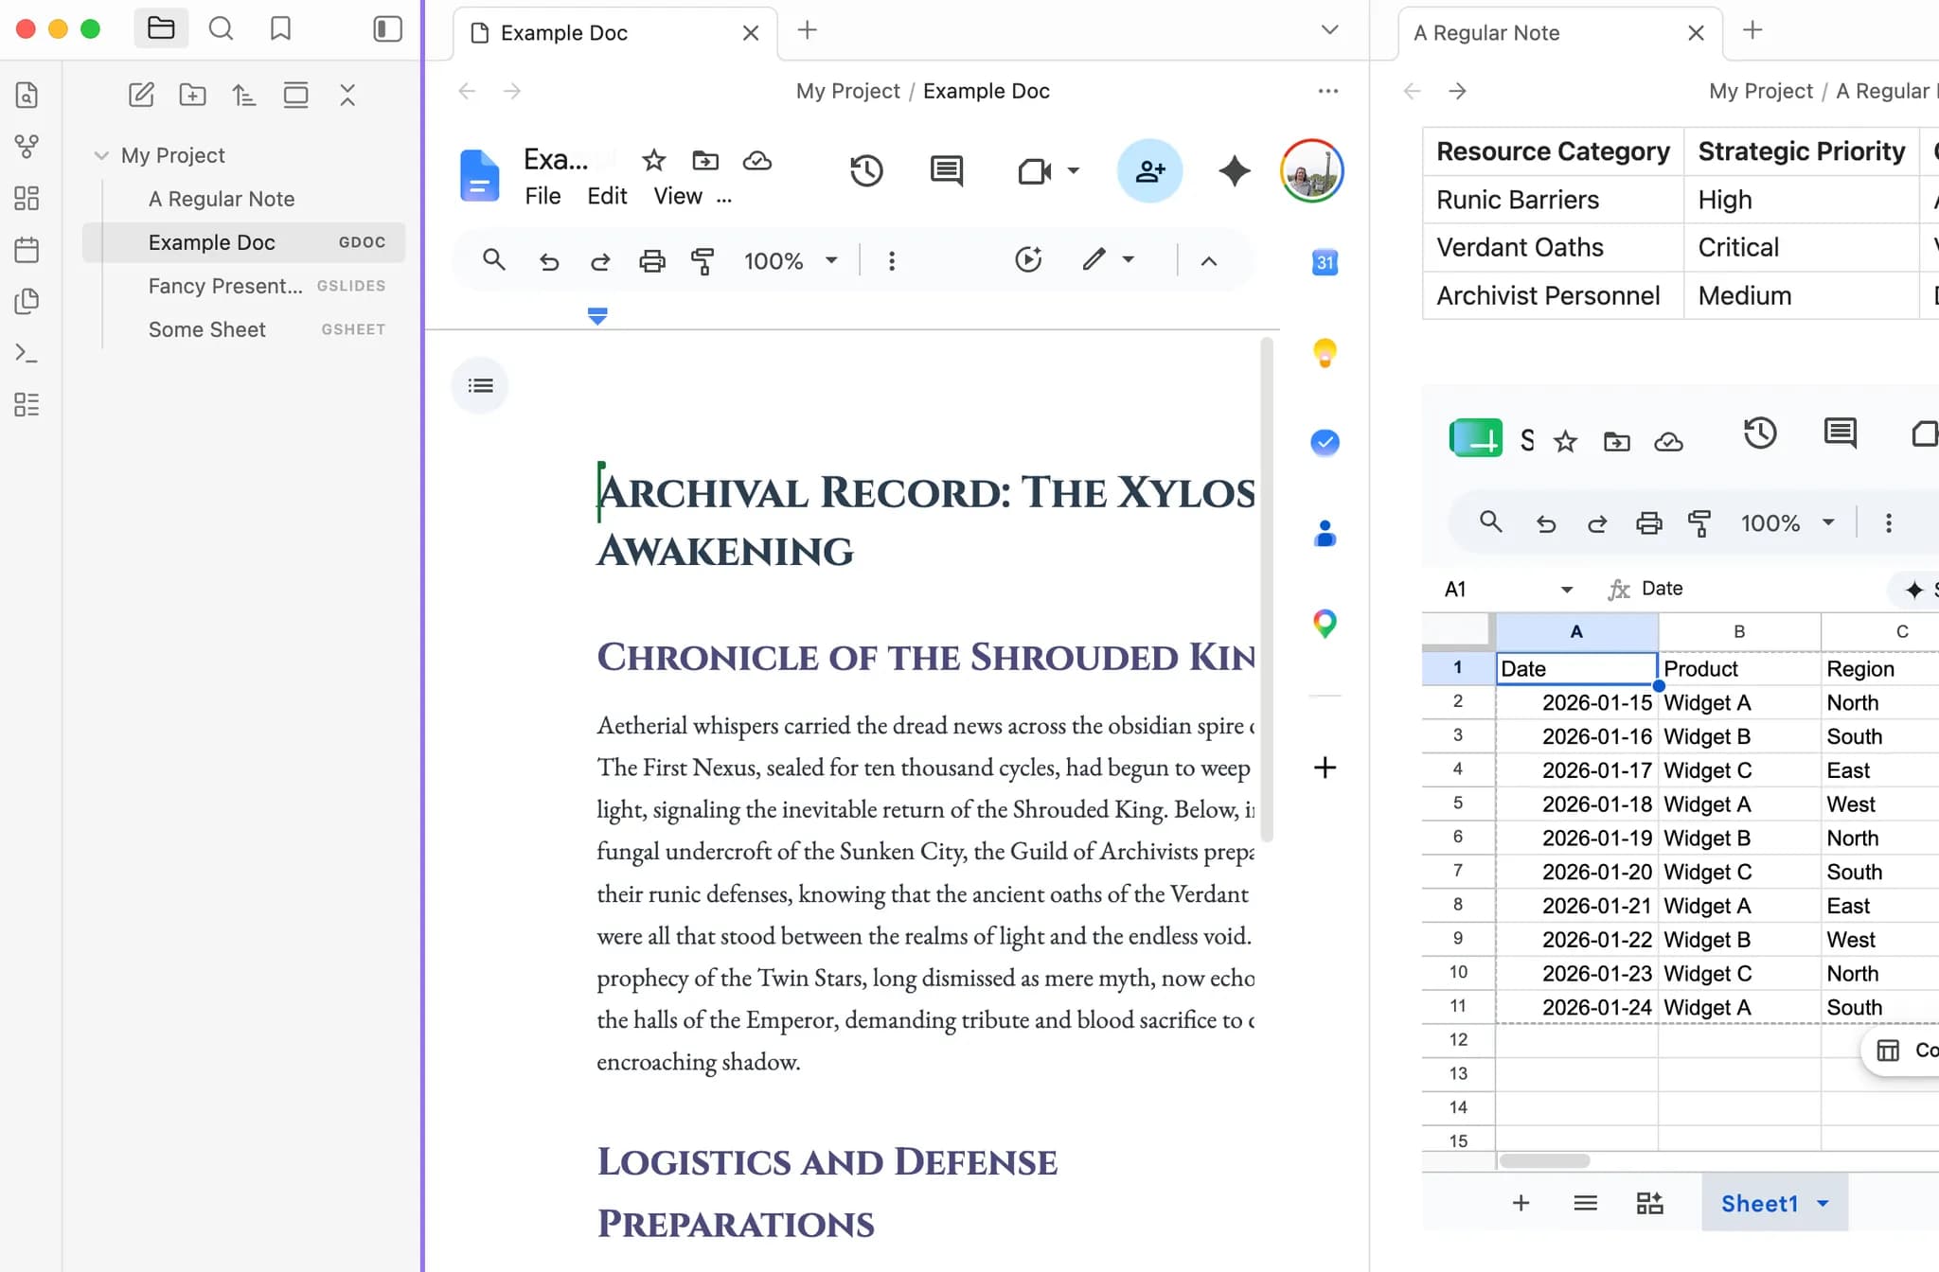Open canvas ribbon icon
Screen dimensions: 1939x1272
[27, 198]
